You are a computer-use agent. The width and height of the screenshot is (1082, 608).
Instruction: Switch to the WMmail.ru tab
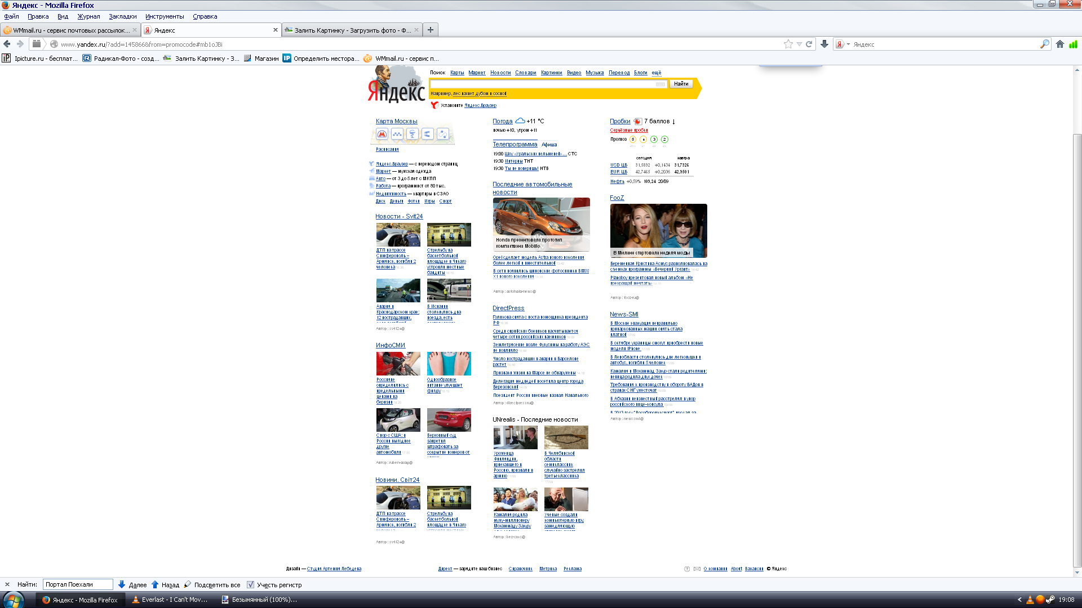tap(70, 30)
